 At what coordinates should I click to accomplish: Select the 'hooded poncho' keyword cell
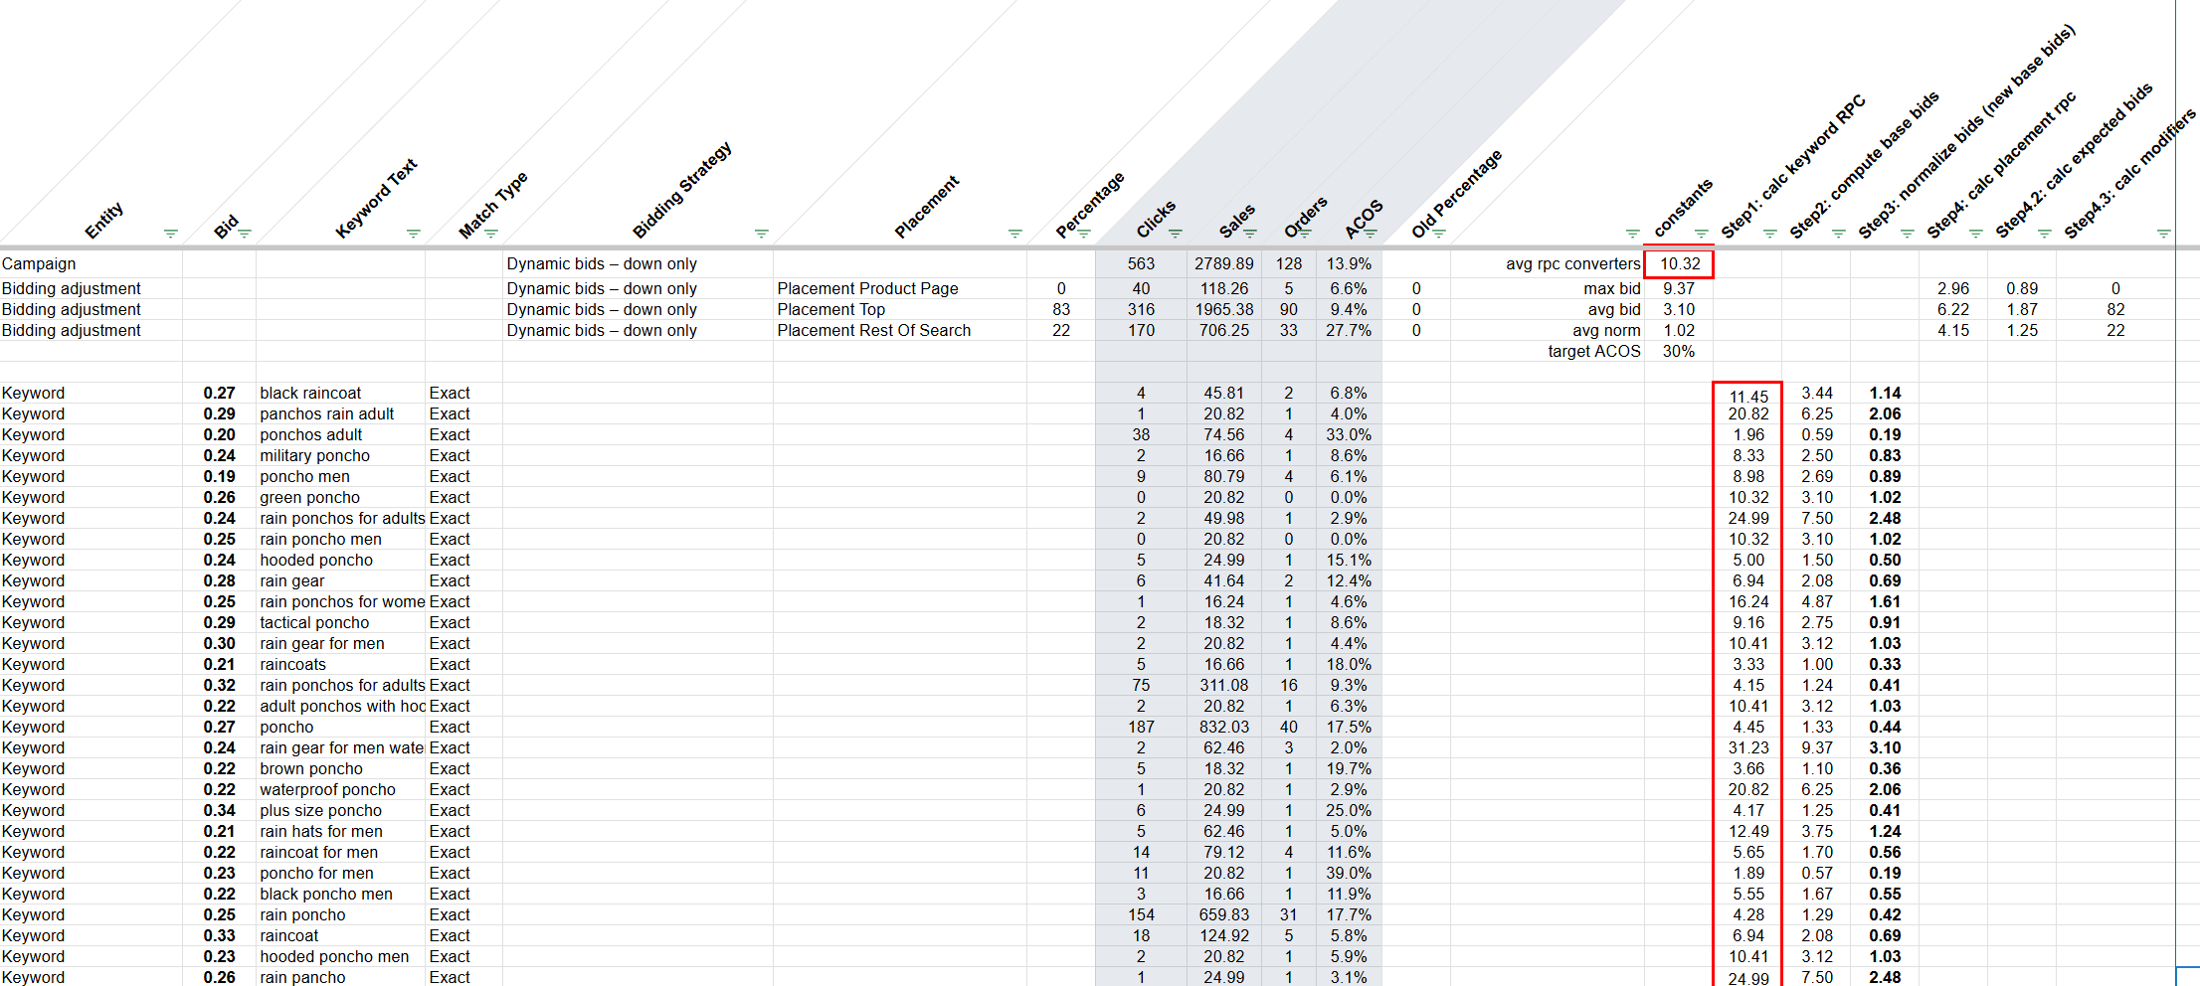point(341,560)
